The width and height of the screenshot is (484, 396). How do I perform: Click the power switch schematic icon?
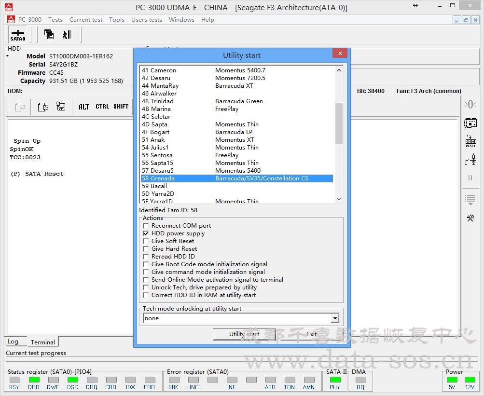click(470, 160)
